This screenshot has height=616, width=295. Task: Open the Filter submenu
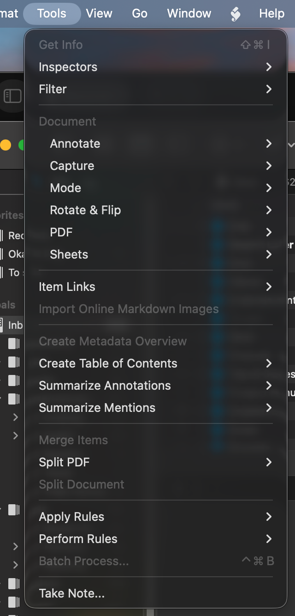pos(53,89)
